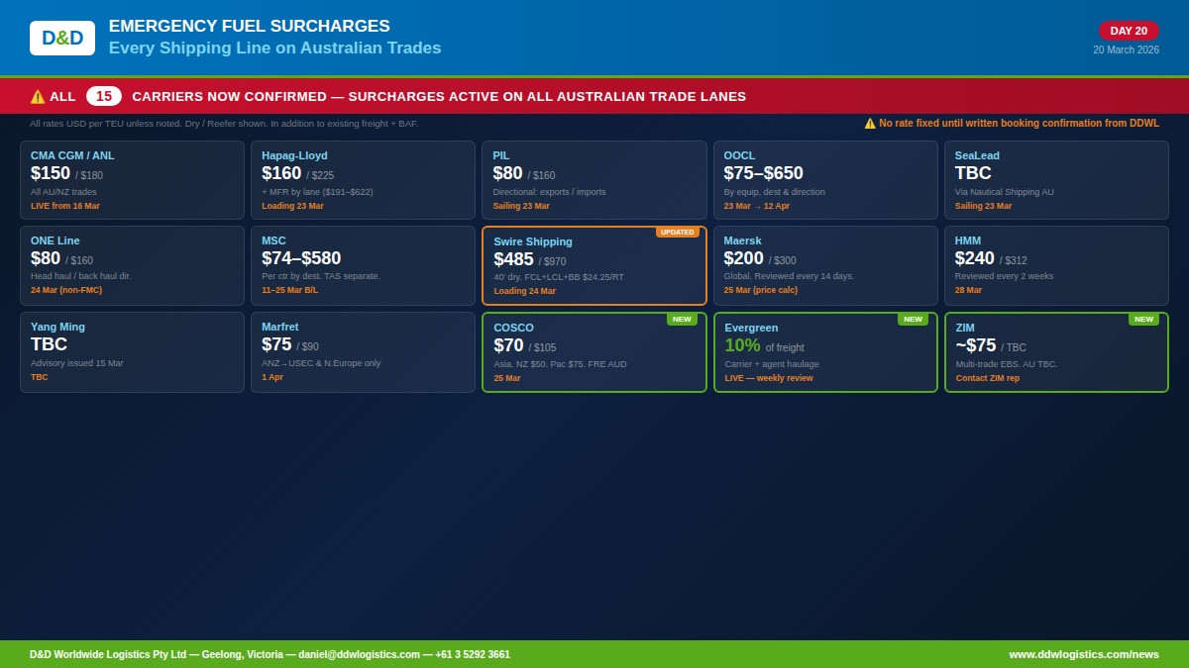Choose the Yang Ming TBC card

click(132, 352)
